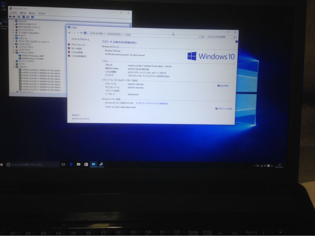Select ソフトウェア デバイス category
The width and height of the screenshot is (315, 236).
tap(26, 47)
